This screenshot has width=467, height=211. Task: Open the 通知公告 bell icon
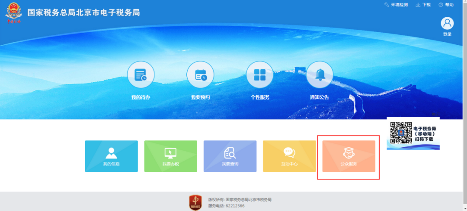[x=320, y=74]
